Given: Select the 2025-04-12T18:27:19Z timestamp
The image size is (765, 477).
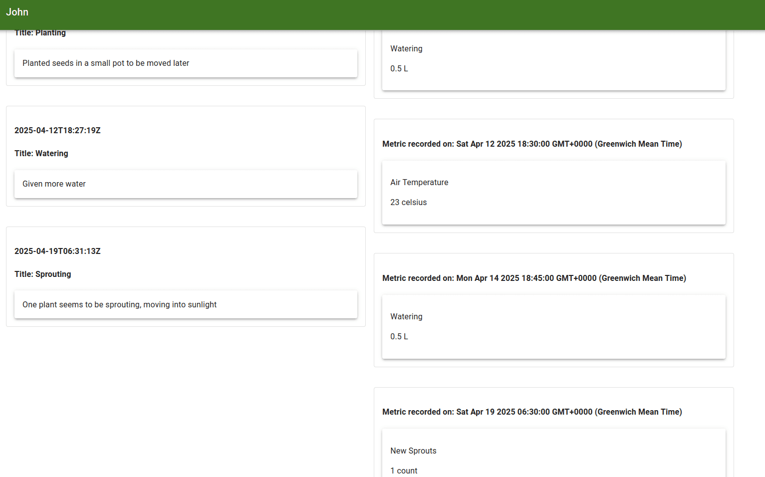Looking at the screenshot, I should 57,130.
